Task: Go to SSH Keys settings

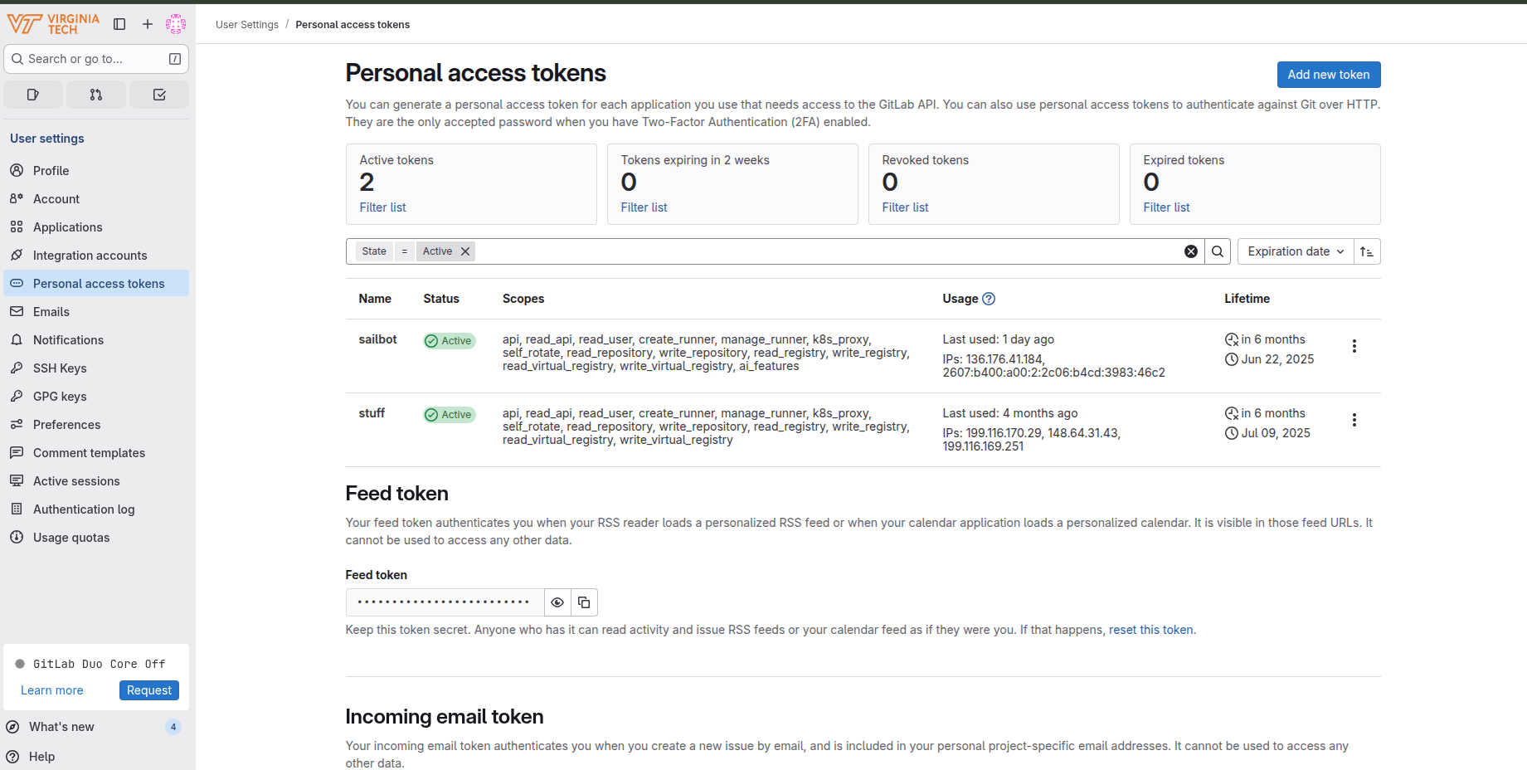Action: point(60,368)
